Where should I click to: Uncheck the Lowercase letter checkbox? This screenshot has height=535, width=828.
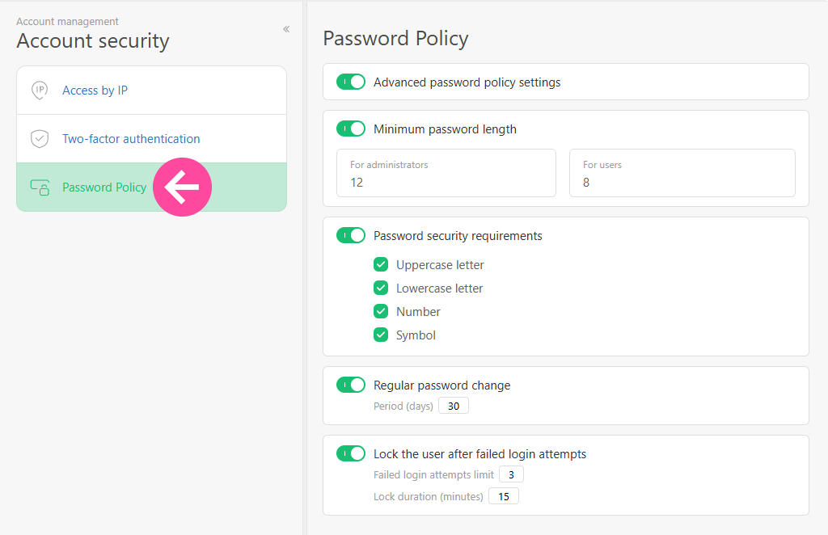381,289
